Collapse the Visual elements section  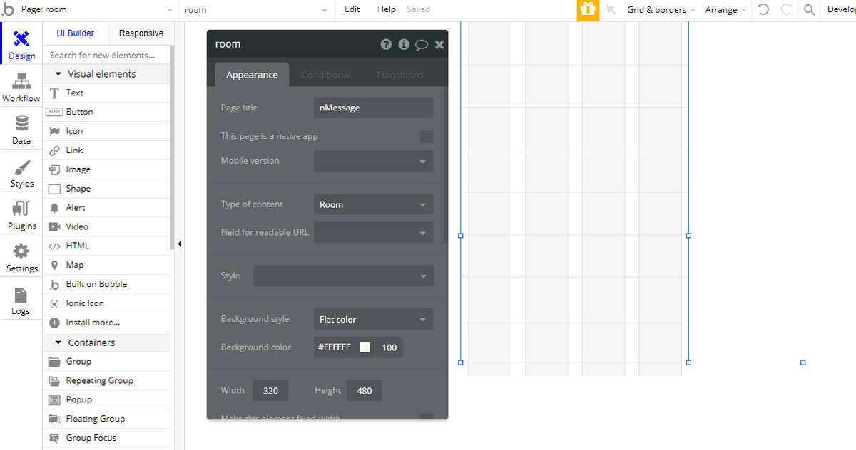(x=107, y=74)
